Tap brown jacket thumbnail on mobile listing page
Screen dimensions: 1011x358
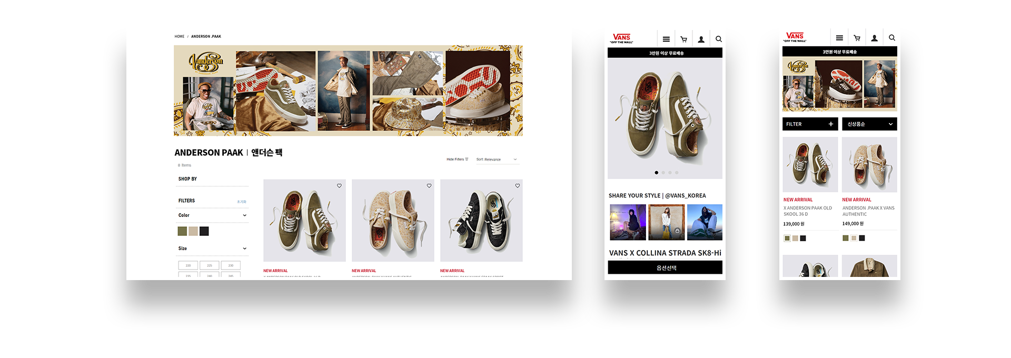[x=869, y=266]
